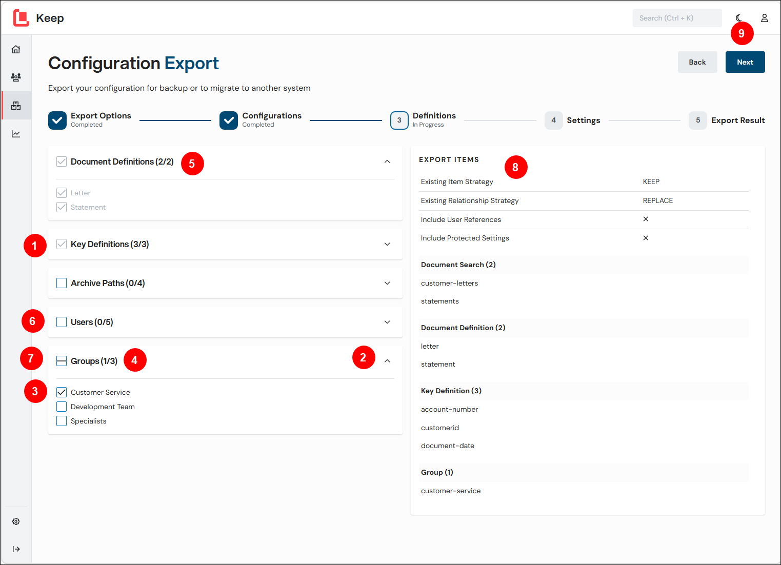Viewport: 781px width, 565px height.
Task: Click the X icon for Include Protected Settings
Action: [646, 238]
